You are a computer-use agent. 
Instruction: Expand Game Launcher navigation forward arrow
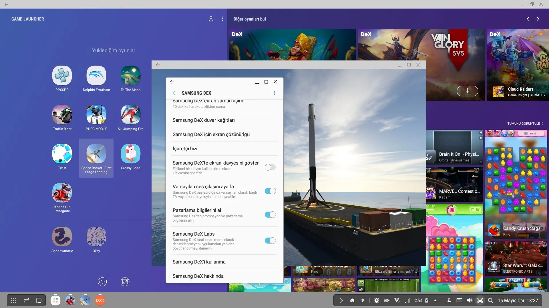(x=538, y=19)
